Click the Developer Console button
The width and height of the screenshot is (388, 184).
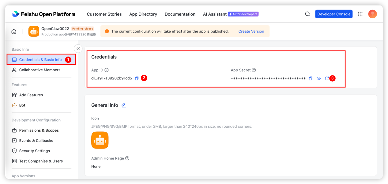pos(334,14)
